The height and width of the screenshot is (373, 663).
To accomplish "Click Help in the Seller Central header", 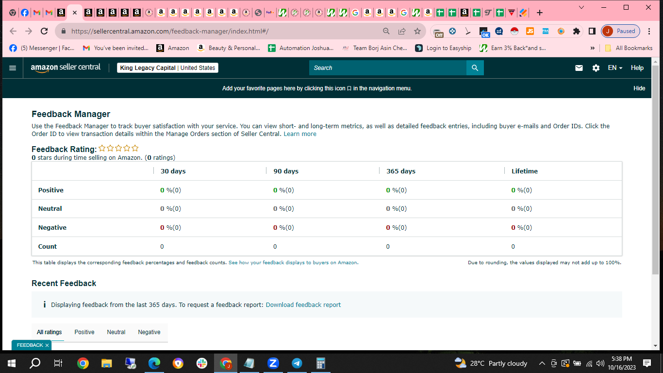I will 637,68.
